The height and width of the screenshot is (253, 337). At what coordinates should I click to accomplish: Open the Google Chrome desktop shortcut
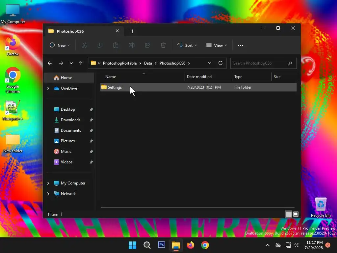coord(13,80)
